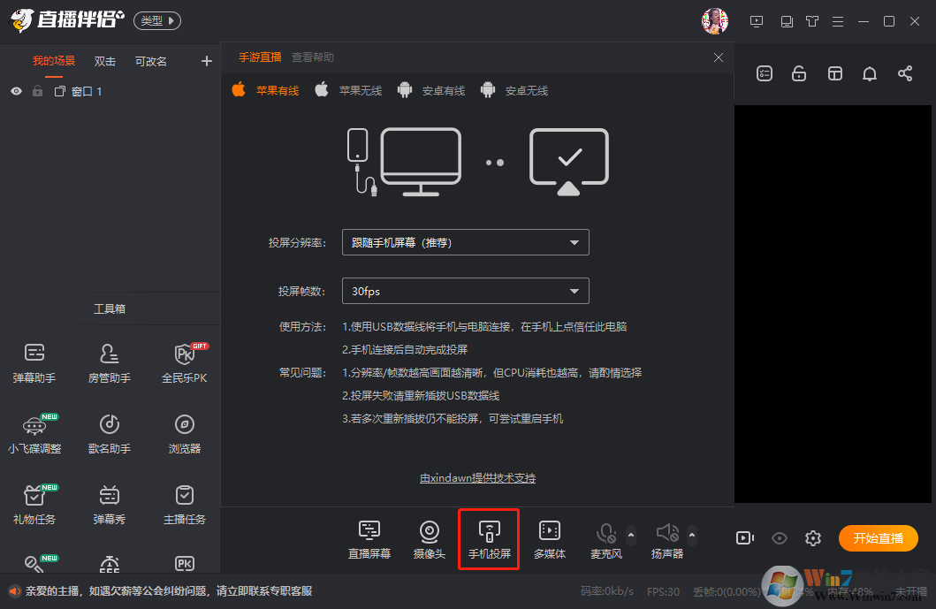Toggle visibility eye for 窗口 1

click(16, 91)
